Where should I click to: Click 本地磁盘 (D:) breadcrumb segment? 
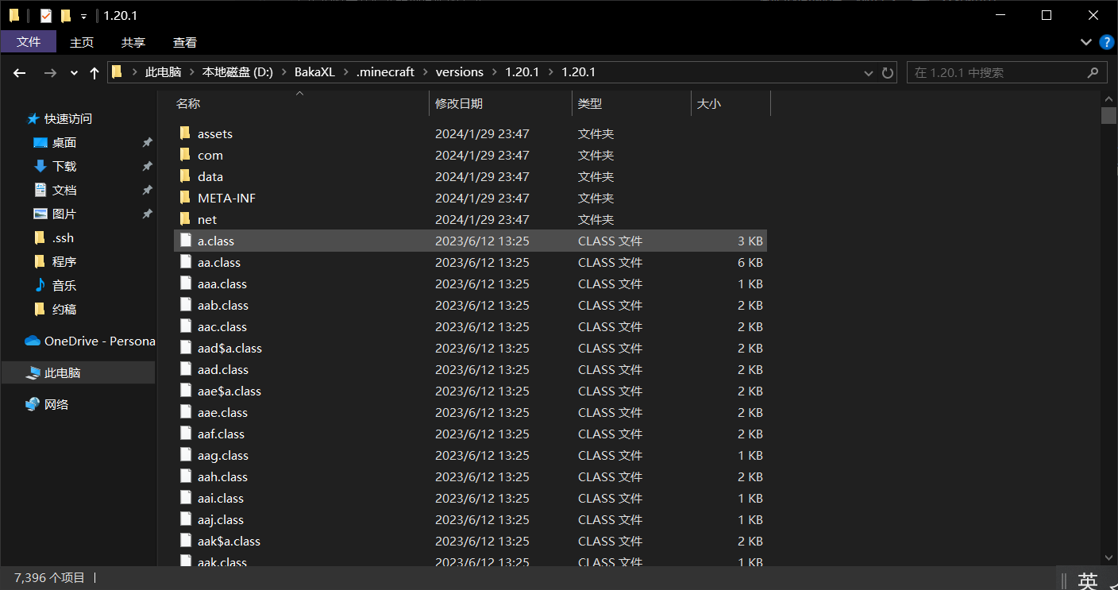pyautogui.click(x=237, y=72)
